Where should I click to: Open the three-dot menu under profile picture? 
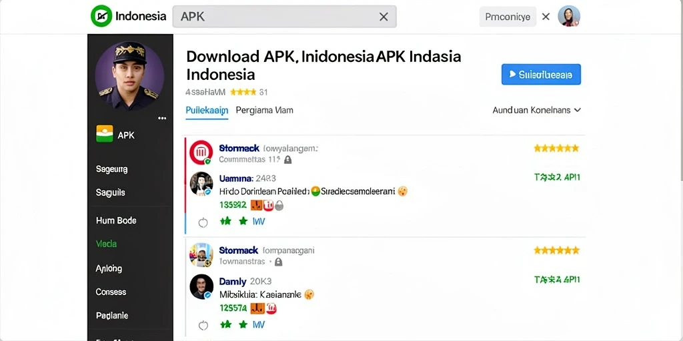[163, 118]
